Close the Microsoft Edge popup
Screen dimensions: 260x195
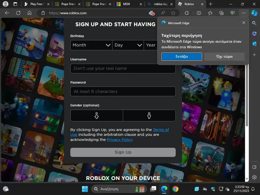coord(243,23)
